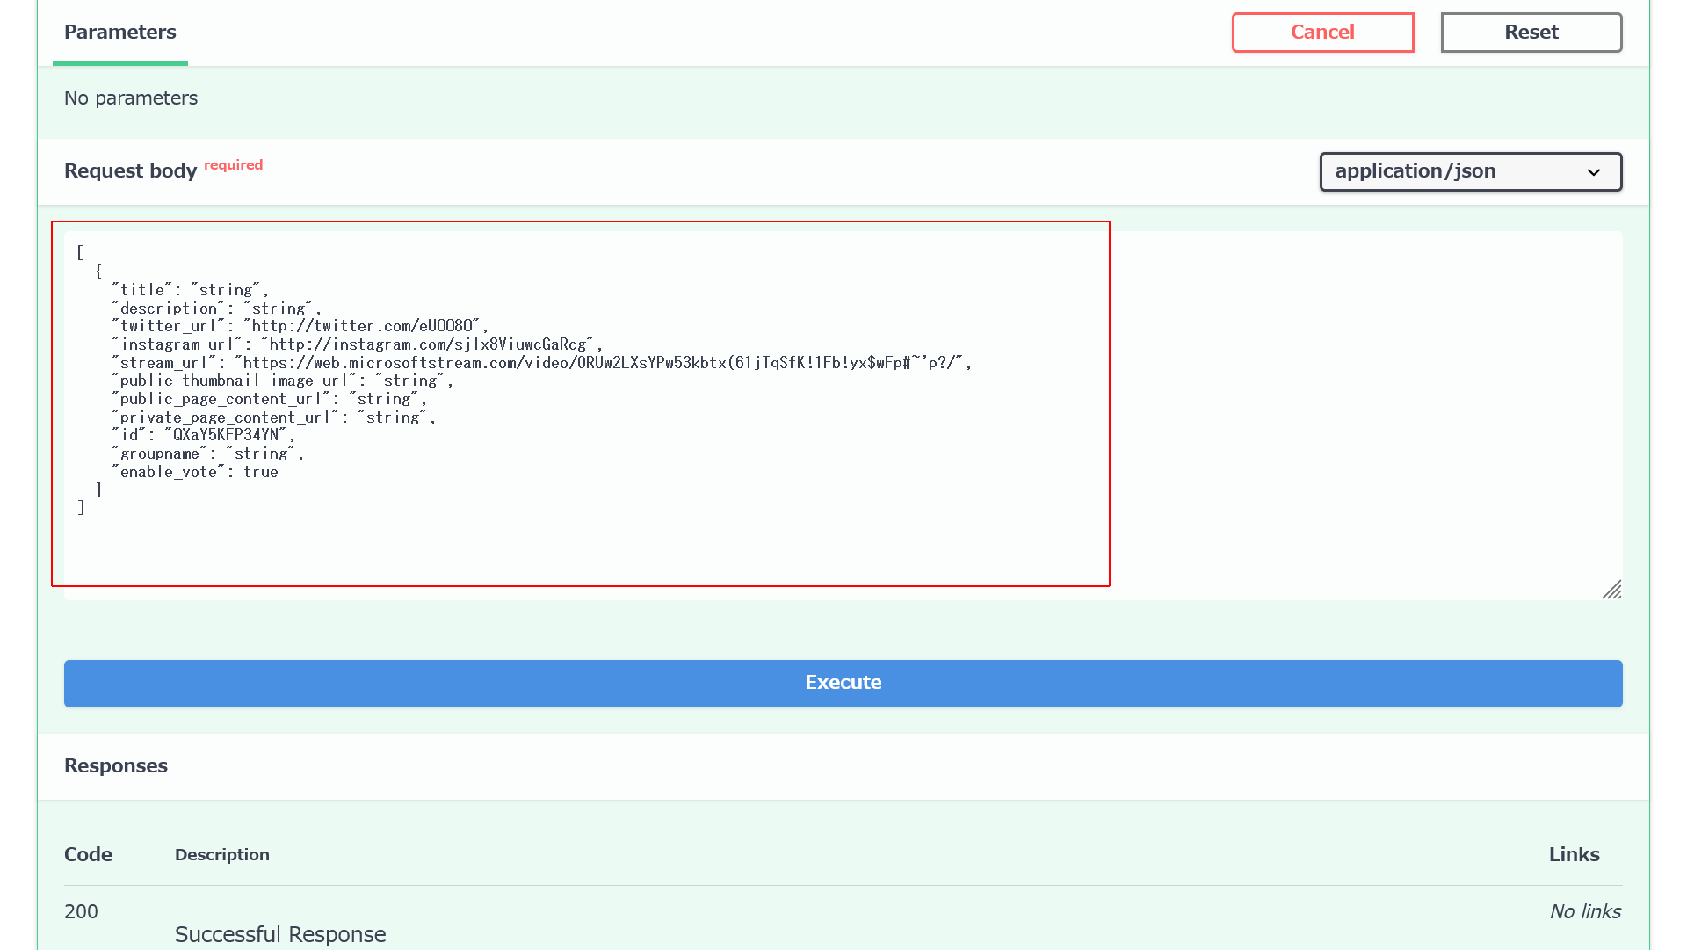The image size is (1687, 950).
Task: Place the cursor on the twitter_url line
Action: pos(300,326)
